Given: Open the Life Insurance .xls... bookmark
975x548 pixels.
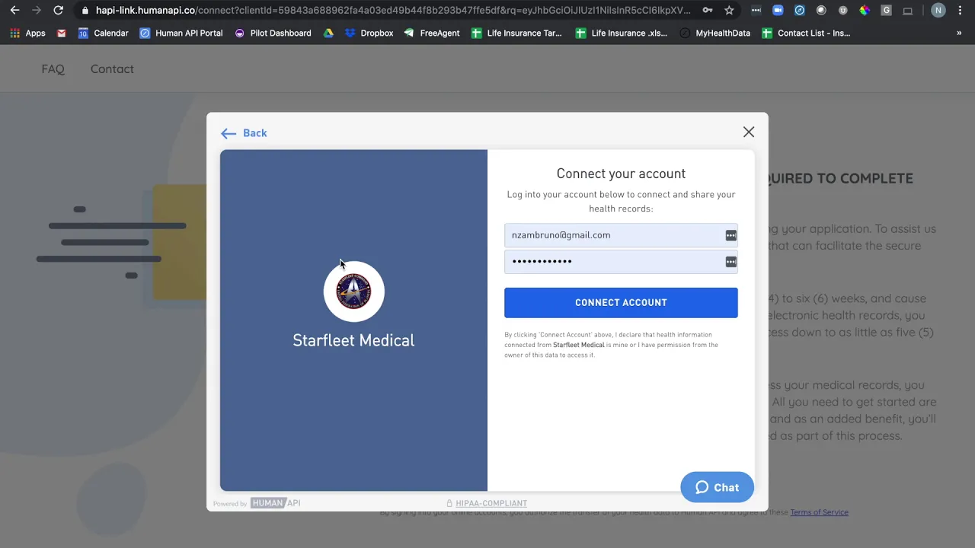Looking at the screenshot, I should tap(622, 33).
